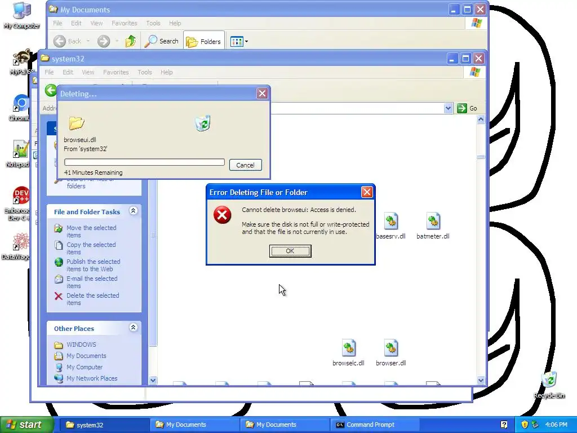Open My Network Places link
Image resolution: width=577 pixels, height=433 pixels.
[92, 378]
